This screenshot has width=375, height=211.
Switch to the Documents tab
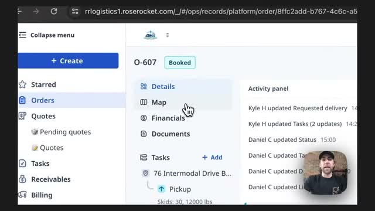click(x=171, y=134)
